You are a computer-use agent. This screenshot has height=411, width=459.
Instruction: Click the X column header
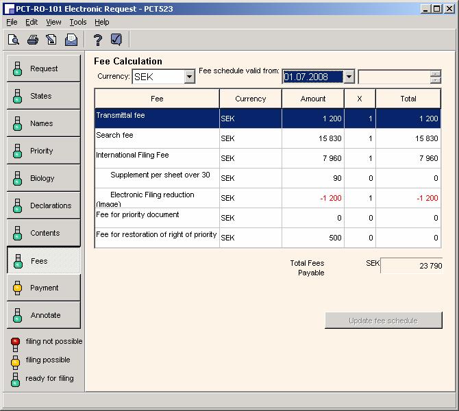tap(360, 99)
